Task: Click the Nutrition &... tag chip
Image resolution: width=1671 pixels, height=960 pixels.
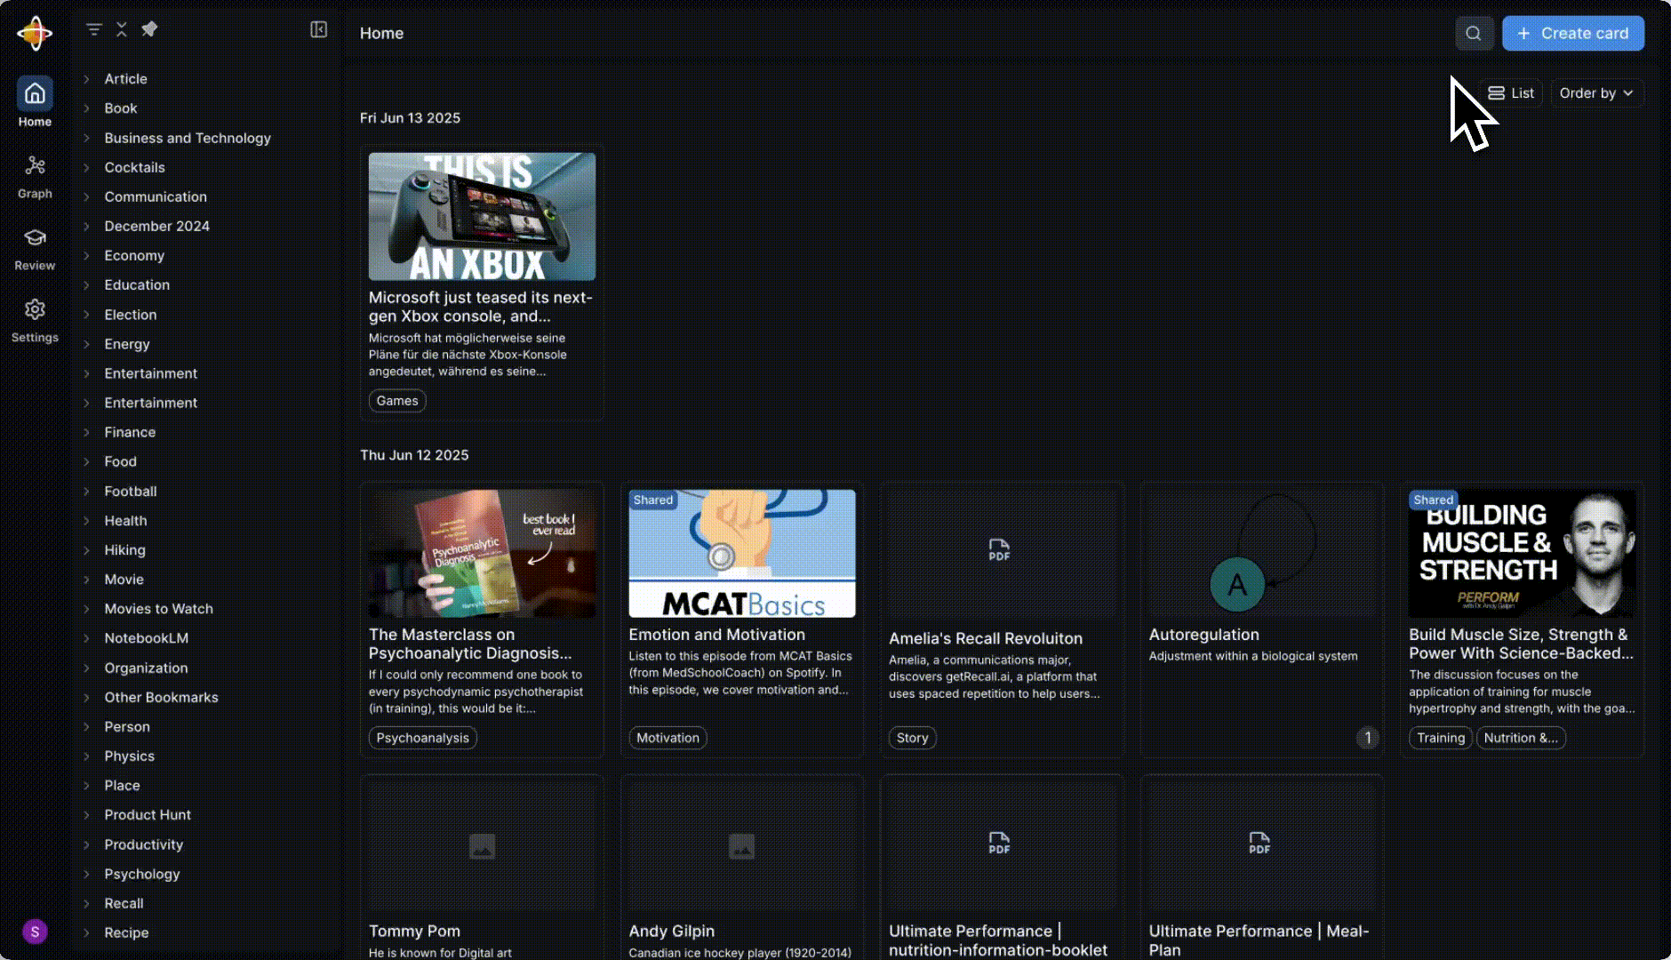Action: [x=1521, y=738]
